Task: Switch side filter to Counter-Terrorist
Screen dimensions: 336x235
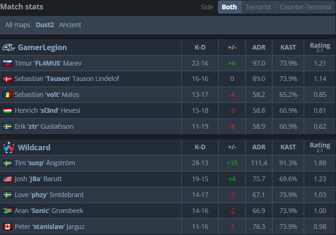Action: tap(305, 7)
